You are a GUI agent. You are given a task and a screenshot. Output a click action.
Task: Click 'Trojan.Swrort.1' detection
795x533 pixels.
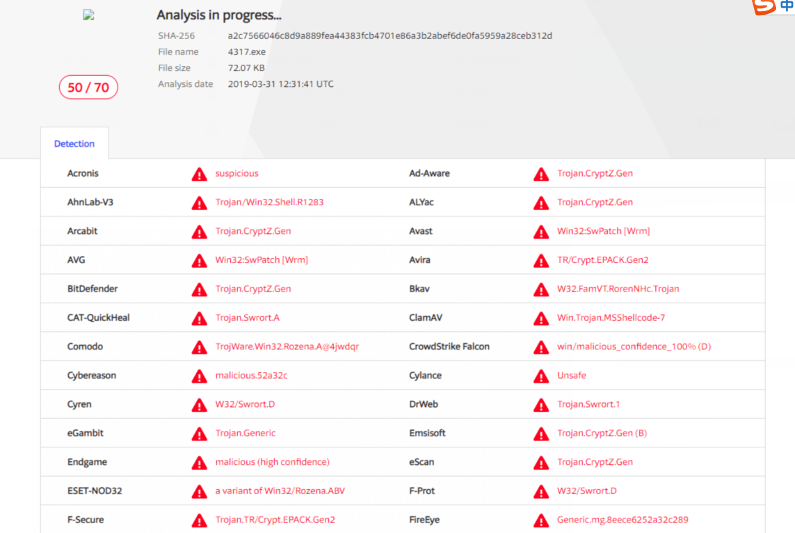point(588,405)
